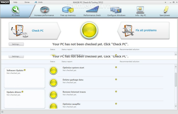Click info icon in Remove Internet traces row
This screenshot has height=114, width=178.
click(x=116, y=91)
